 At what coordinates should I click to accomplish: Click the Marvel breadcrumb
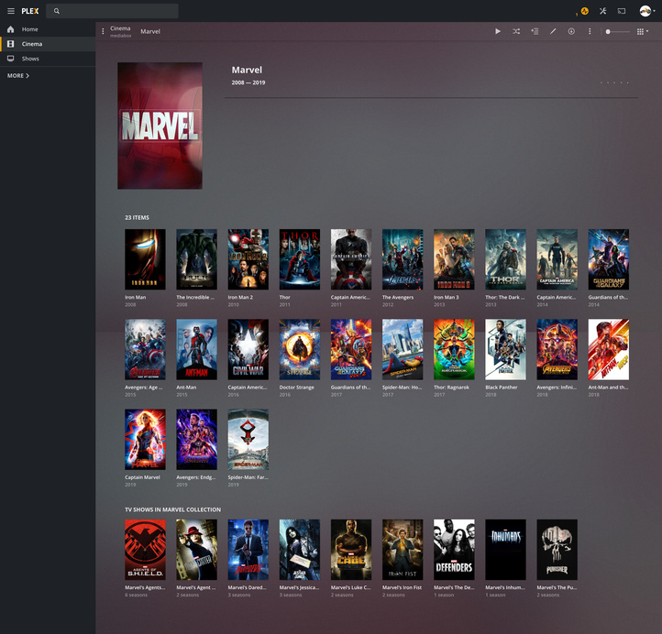point(150,31)
